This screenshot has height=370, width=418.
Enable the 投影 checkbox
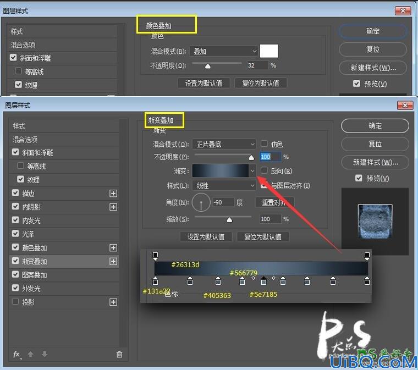click(15, 301)
